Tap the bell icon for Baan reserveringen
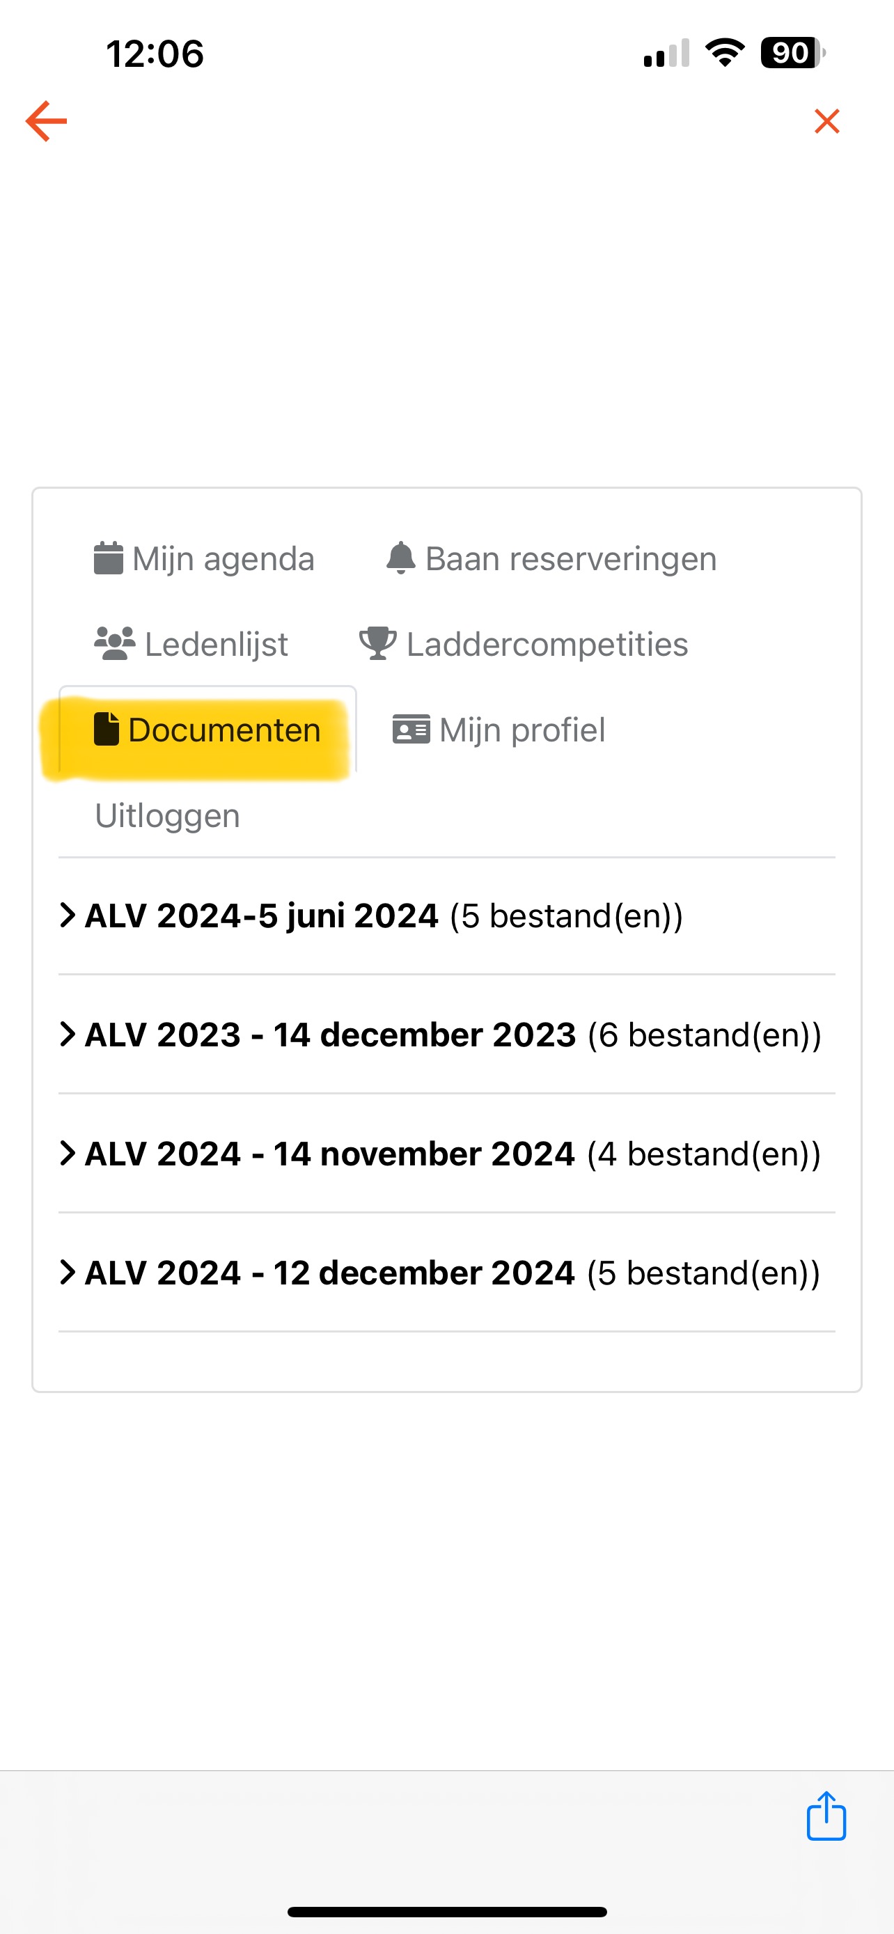The height and width of the screenshot is (1934, 894). [x=401, y=558]
